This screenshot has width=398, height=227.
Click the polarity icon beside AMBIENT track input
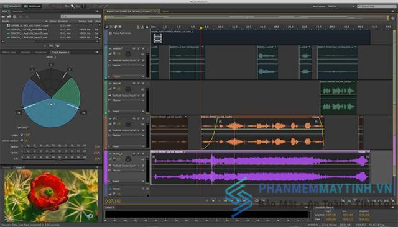click(143, 61)
